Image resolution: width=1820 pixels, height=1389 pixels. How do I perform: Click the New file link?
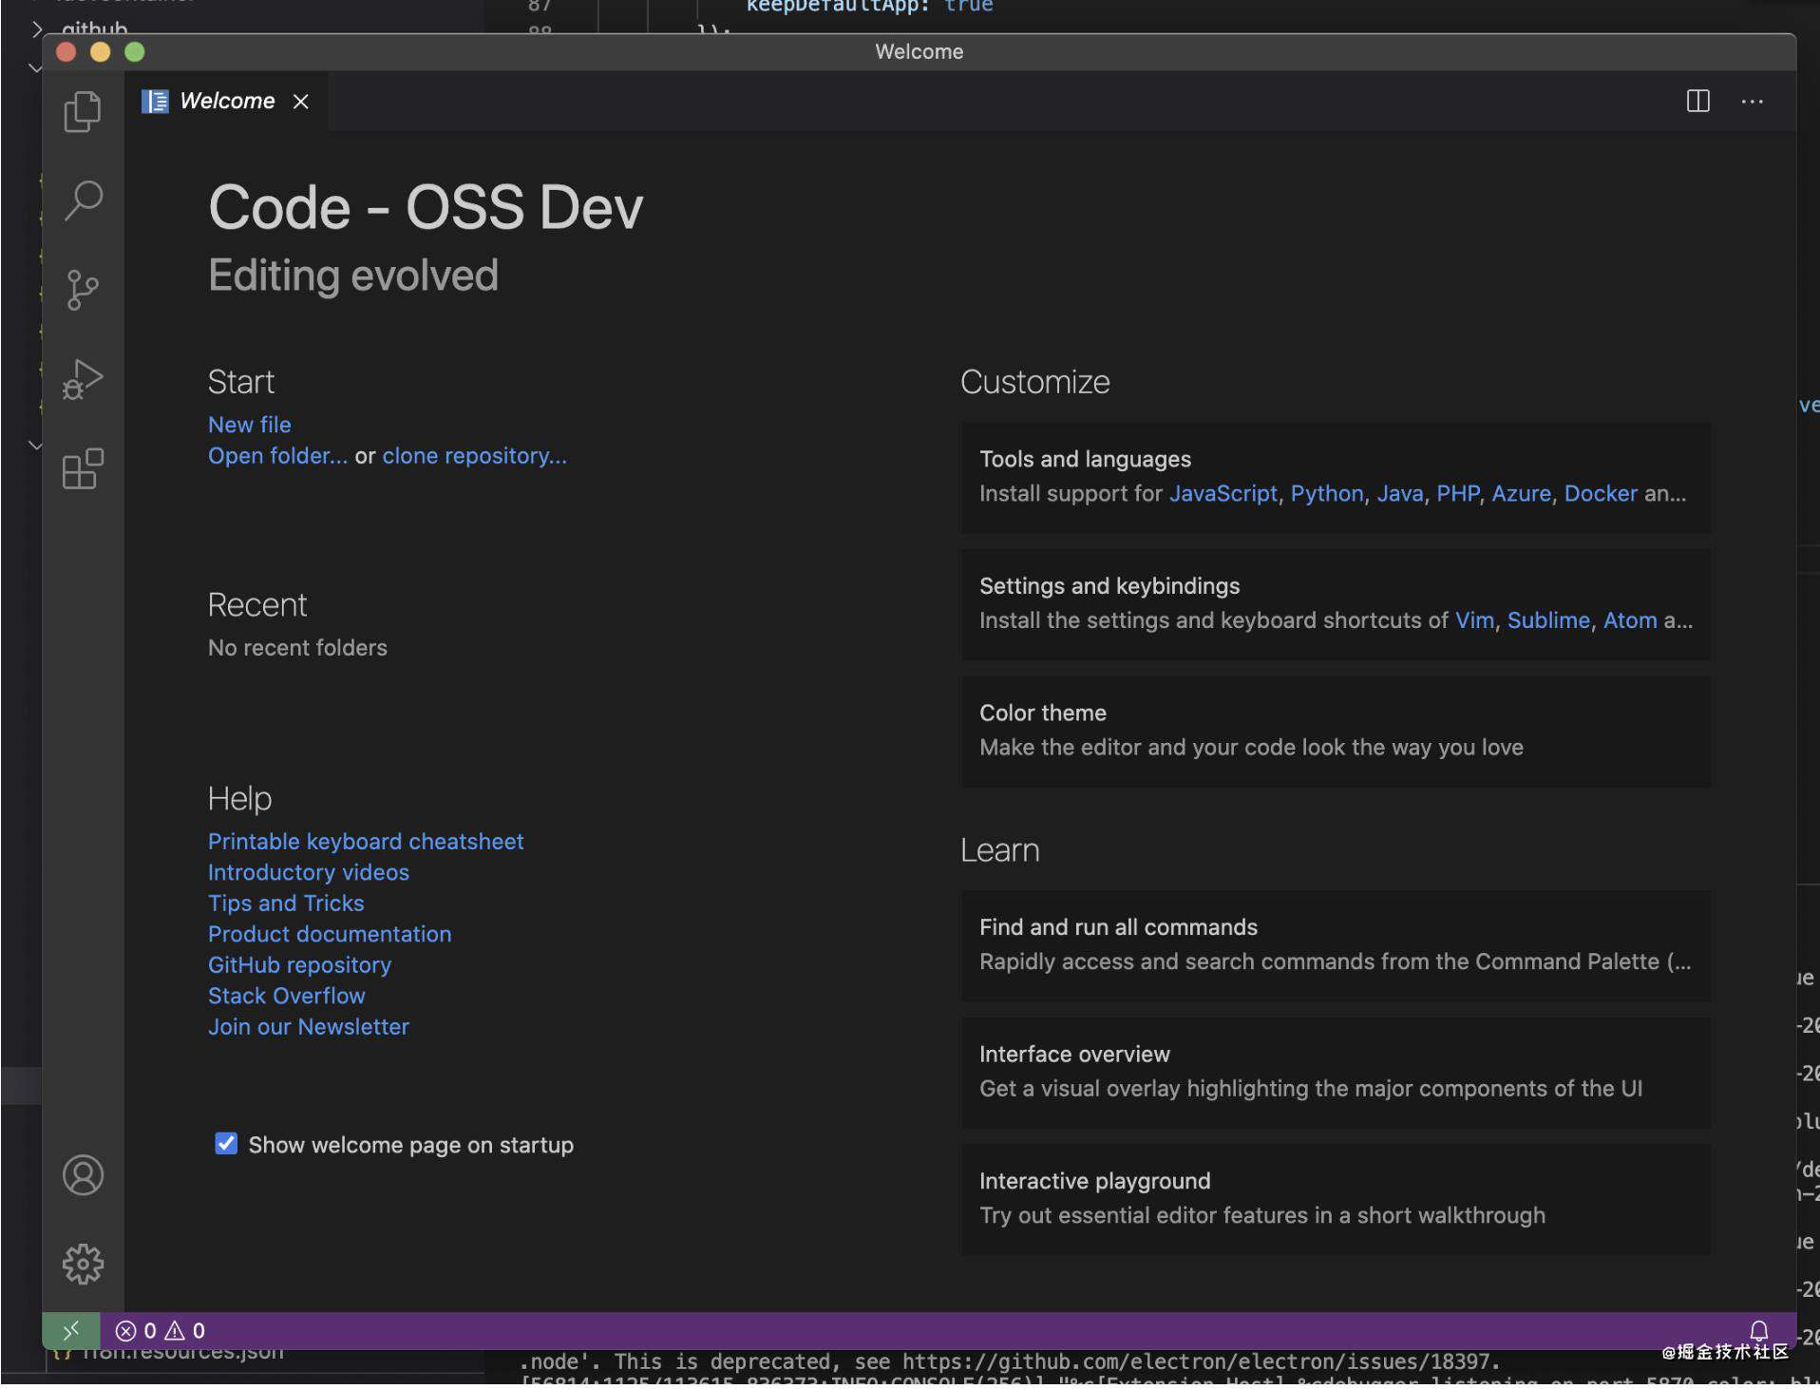250,425
